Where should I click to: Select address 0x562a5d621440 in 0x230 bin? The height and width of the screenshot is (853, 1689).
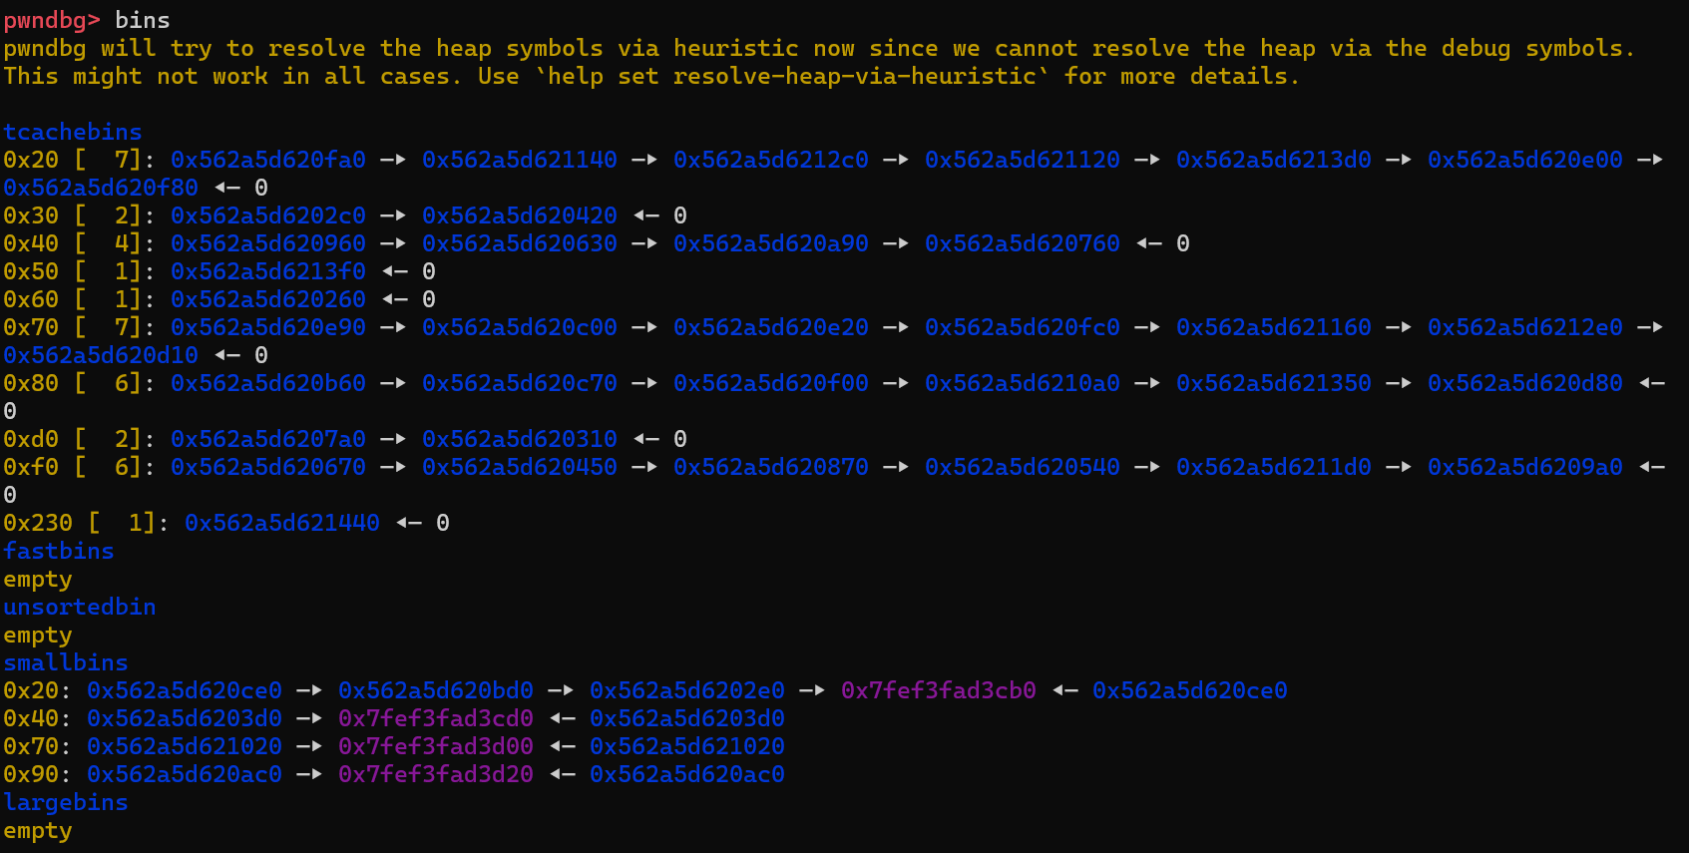pyautogui.click(x=282, y=523)
